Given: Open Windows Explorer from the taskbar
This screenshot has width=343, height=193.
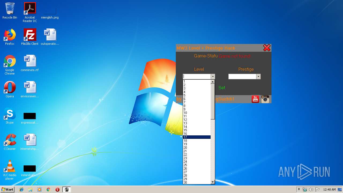Looking at the screenshot, I should [x=30, y=190].
